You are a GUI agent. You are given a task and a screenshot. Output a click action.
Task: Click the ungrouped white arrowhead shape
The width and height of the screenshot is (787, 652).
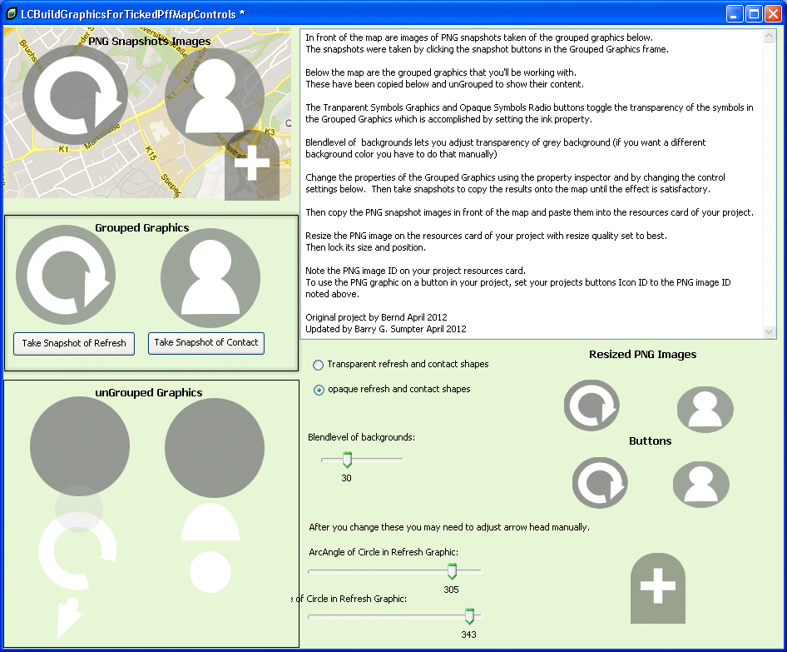[68, 618]
